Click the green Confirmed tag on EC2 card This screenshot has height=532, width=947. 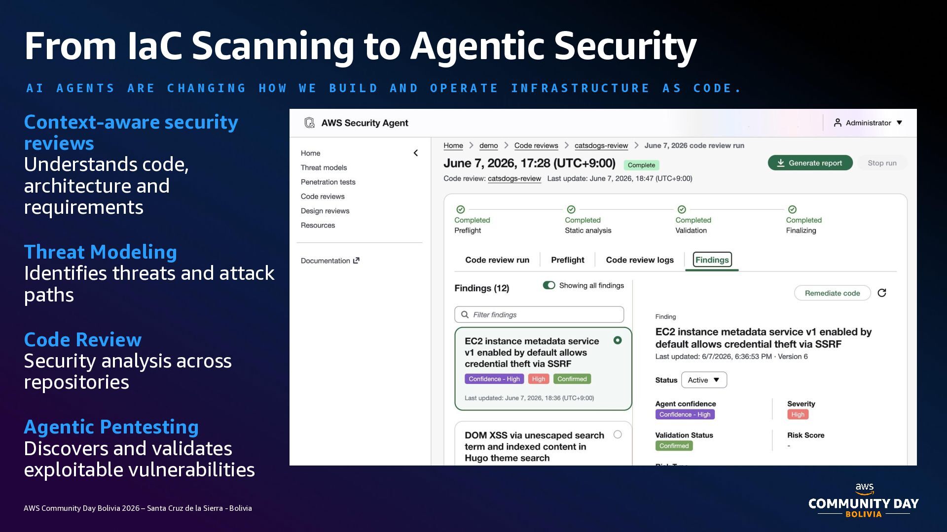[x=572, y=379]
